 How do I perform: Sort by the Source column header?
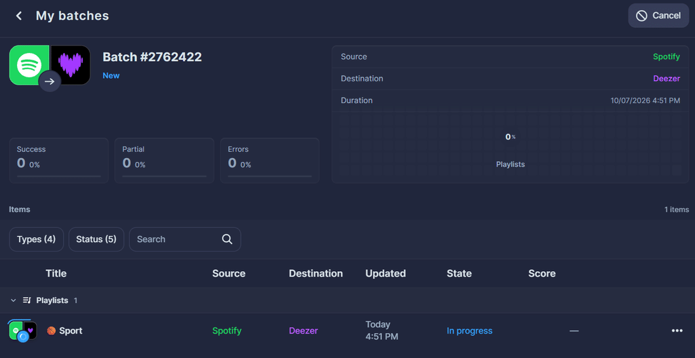pos(229,273)
